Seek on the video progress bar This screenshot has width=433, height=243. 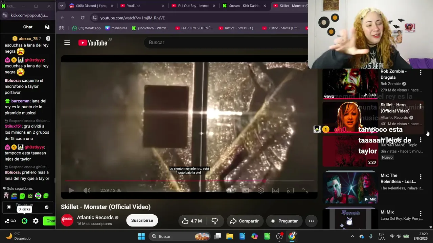189,181
